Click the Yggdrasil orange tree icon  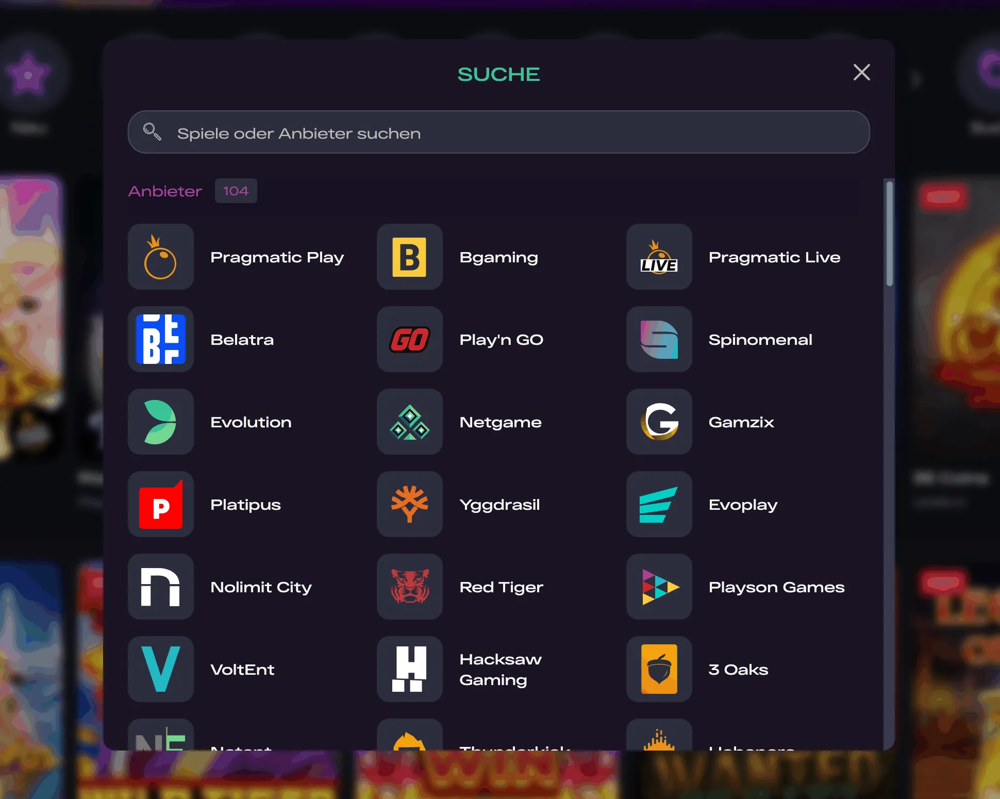pos(409,504)
